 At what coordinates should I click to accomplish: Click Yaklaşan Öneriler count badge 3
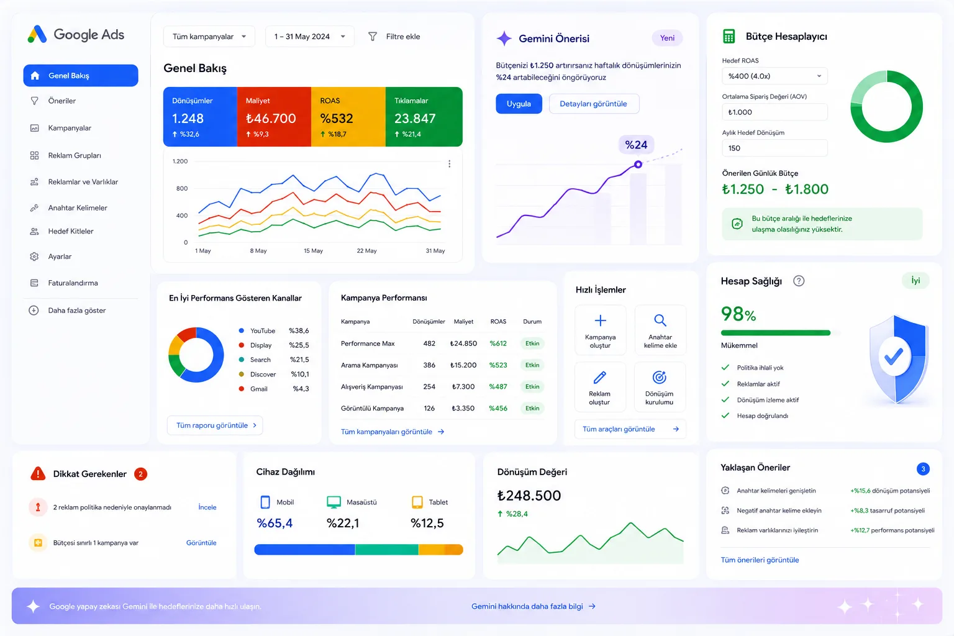tap(923, 469)
